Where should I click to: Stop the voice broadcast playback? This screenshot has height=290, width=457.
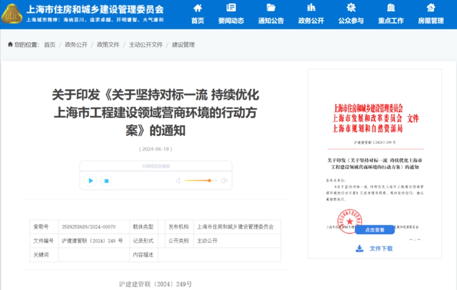107,180
